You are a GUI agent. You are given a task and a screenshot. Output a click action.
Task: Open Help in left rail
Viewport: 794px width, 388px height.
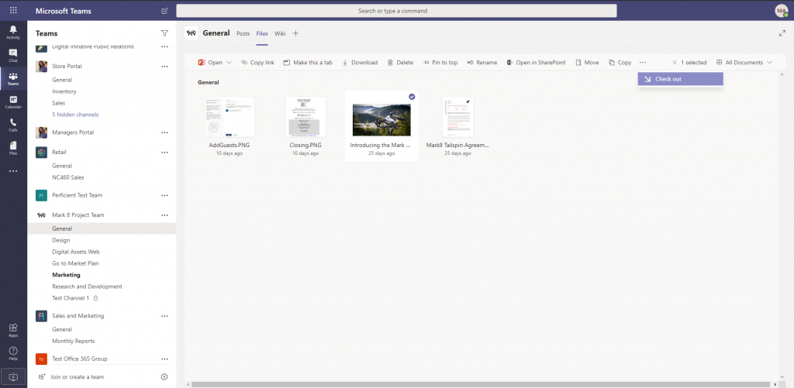click(x=13, y=354)
